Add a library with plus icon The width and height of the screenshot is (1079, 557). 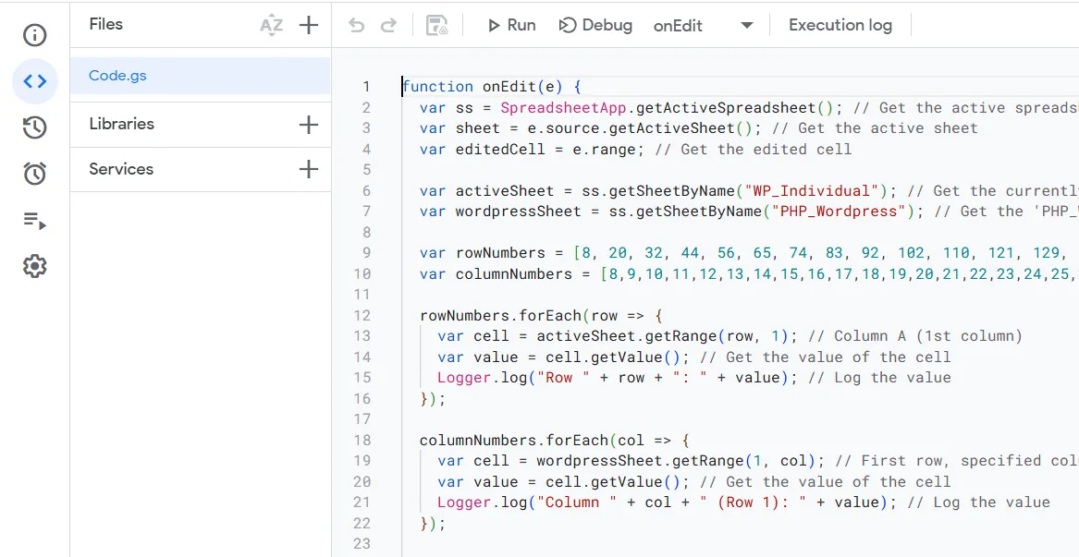click(308, 124)
